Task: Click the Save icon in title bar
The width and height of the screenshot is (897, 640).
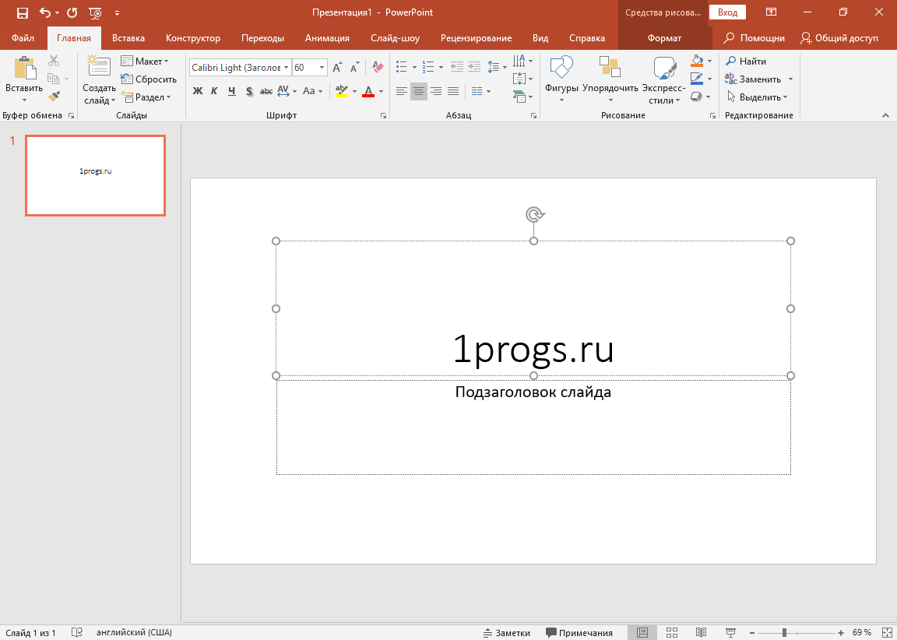Action: coord(23,12)
